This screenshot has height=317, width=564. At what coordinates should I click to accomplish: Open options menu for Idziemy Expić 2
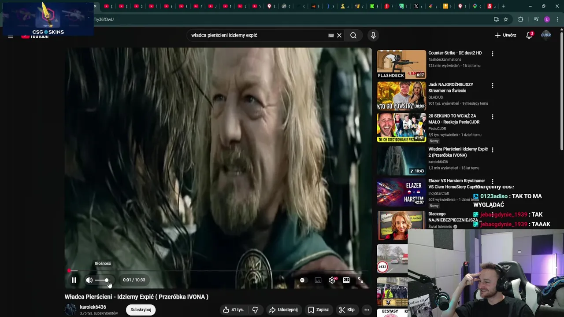tap(493, 150)
